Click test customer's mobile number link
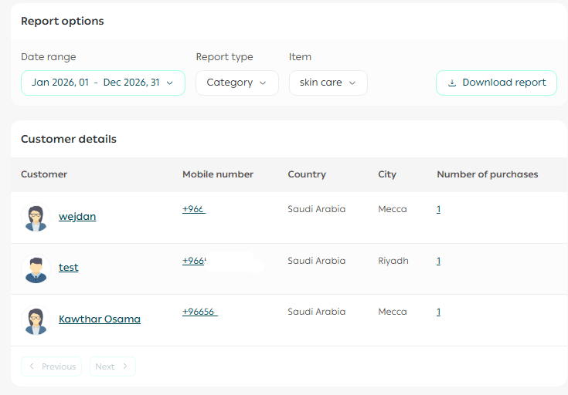The width and height of the screenshot is (568, 395). 193,261
